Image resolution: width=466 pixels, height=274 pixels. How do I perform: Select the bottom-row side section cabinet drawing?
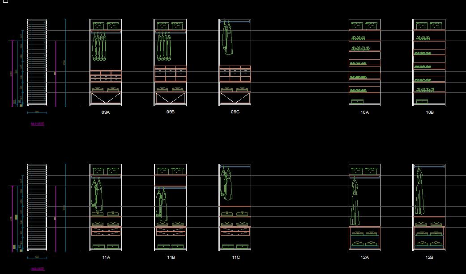(x=37, y=208)
